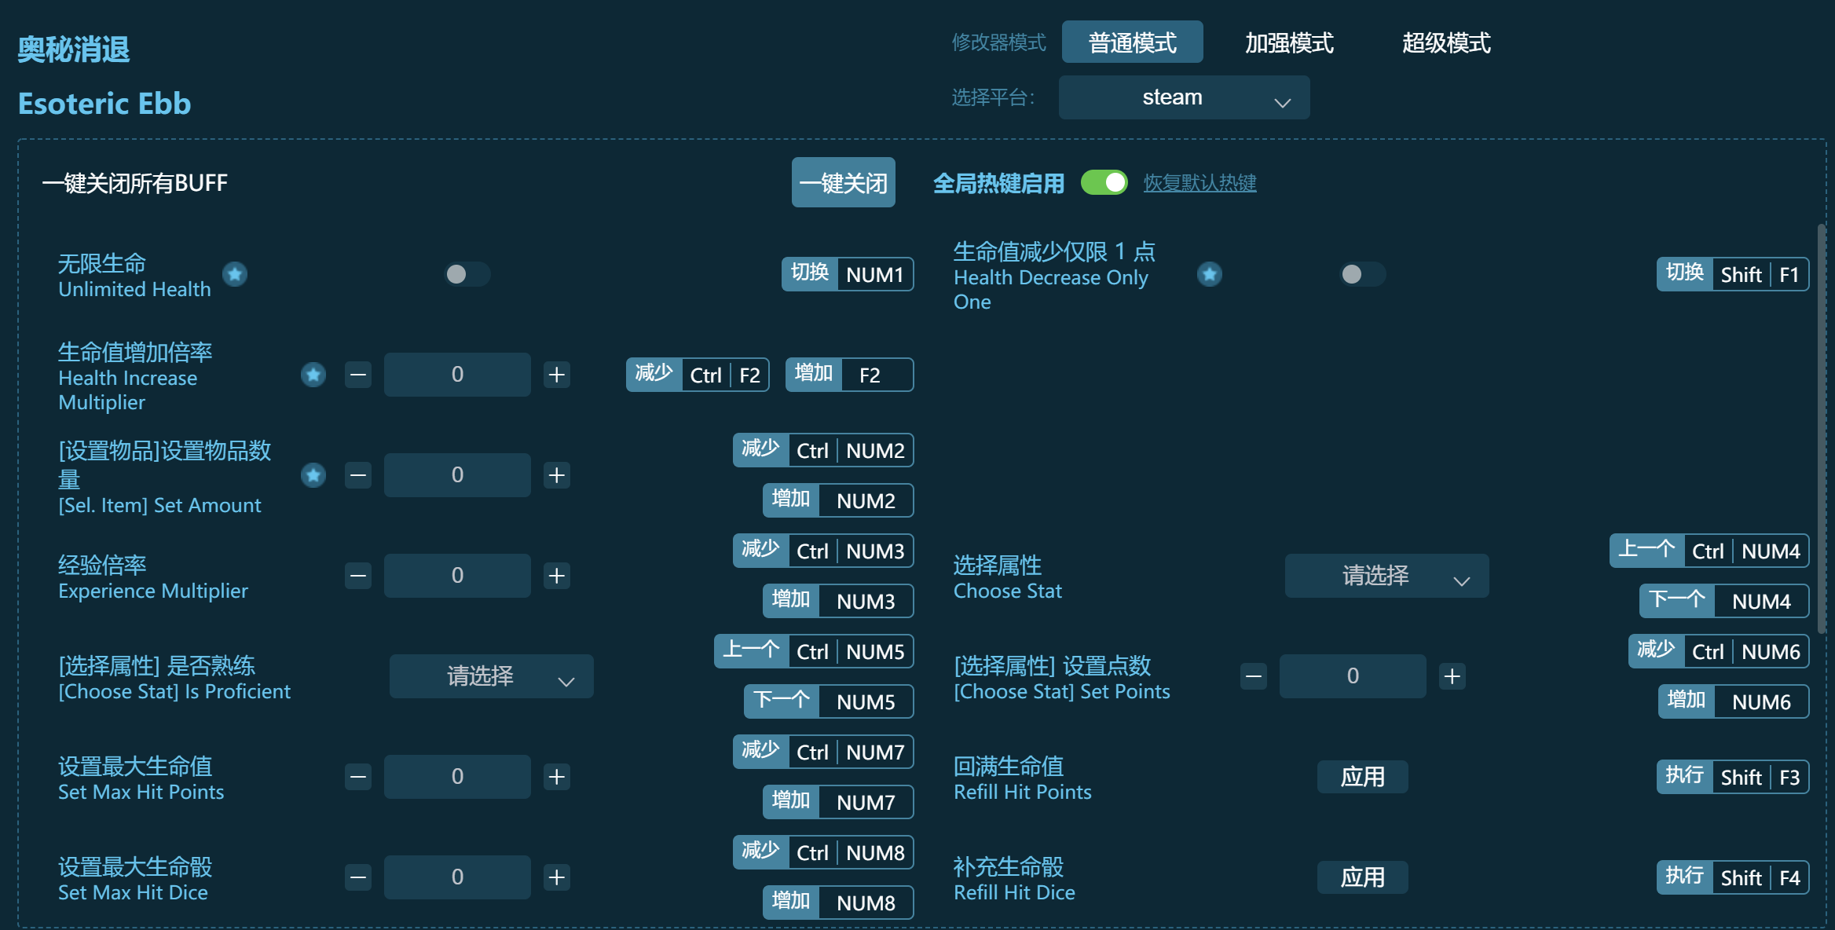Click the plus icon for Health Increase Multiplier
This screenshot has width=1835, height=930.
(x=556, y=375)
